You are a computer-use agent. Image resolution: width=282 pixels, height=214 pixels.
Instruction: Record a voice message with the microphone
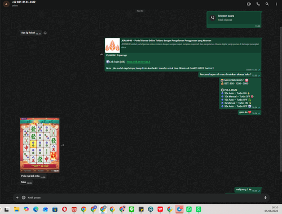coord(266,198)
